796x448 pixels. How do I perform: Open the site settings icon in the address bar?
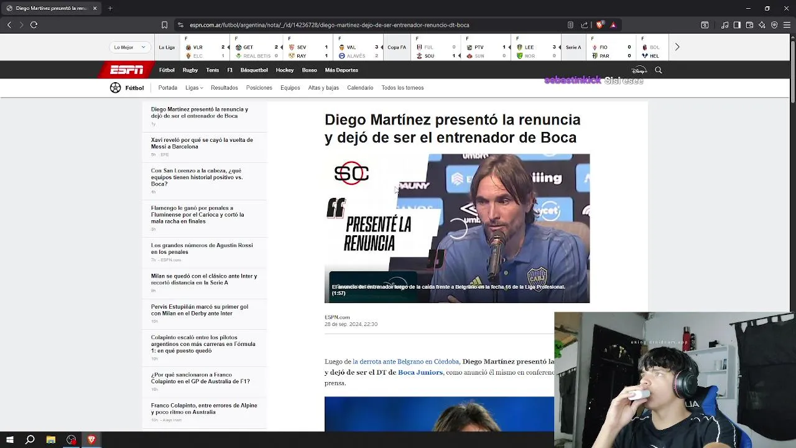coord(180,25)
